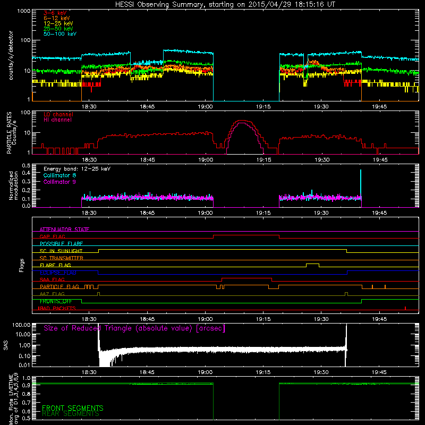Select the orange '6-12 keV' legend label
Screen dimensions: 425x425
click(57, 18)
